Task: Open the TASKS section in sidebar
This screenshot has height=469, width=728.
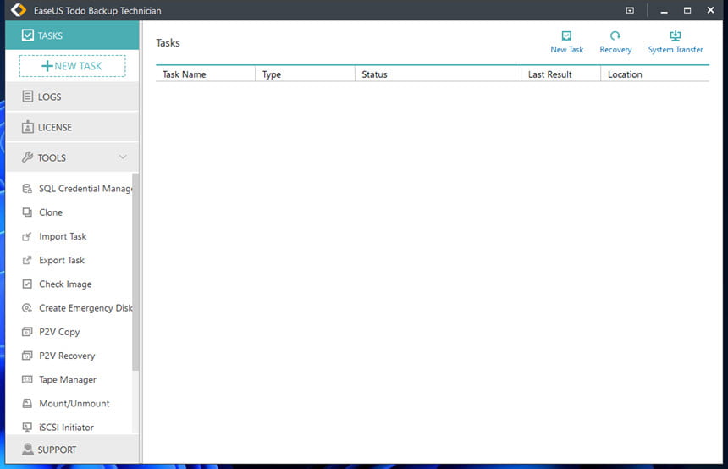Action: tap(72, 36)
